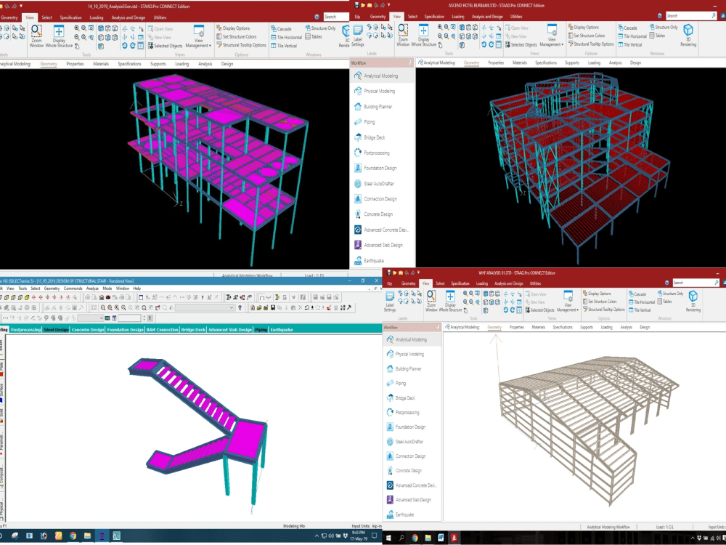Select Earthquake workflow in ASCEND HOTEL window
Screen dimensions: 726x545
click(382, 260)
